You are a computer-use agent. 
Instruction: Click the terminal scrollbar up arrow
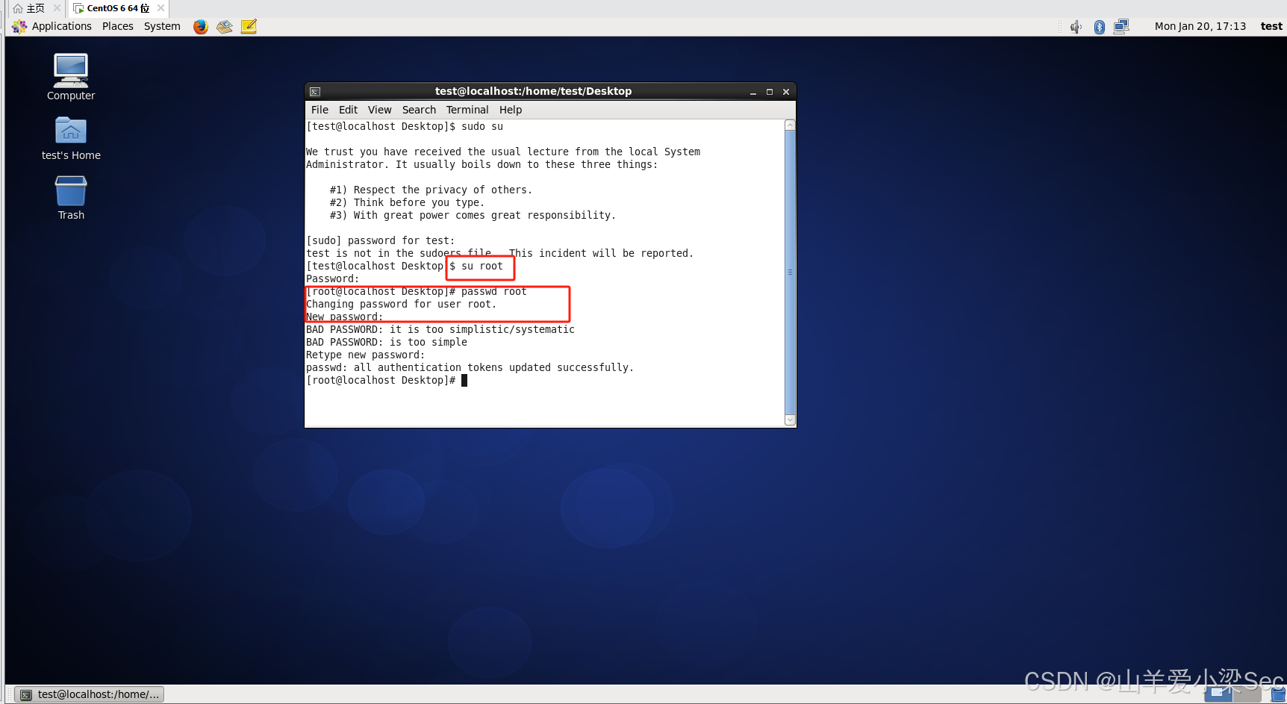790,125
